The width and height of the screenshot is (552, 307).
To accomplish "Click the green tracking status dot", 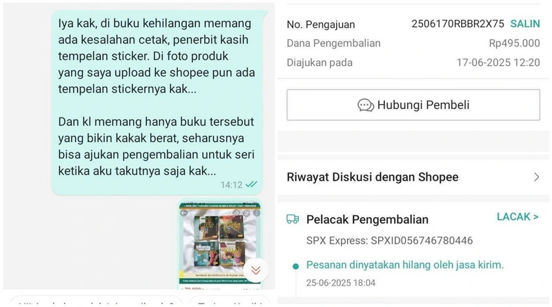I will click(296, 266).
